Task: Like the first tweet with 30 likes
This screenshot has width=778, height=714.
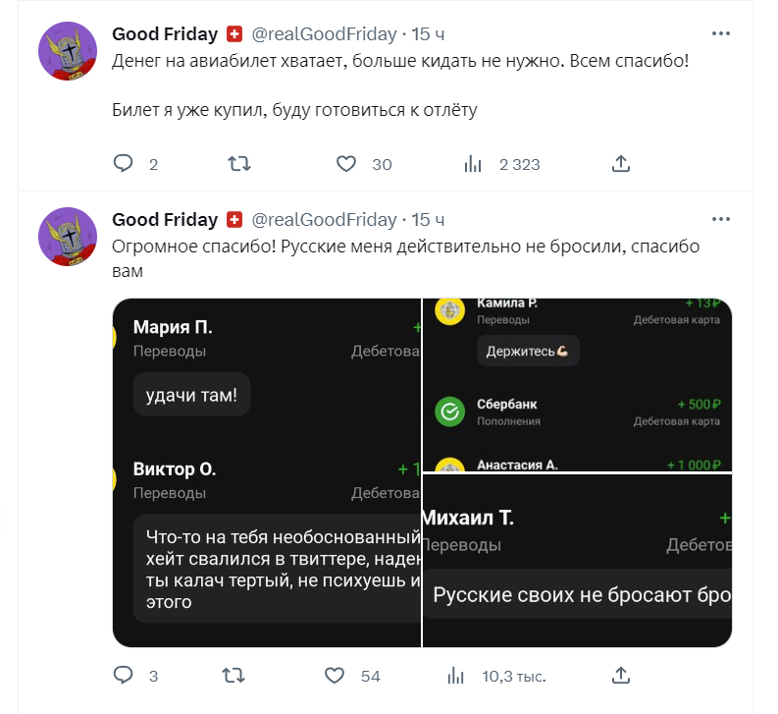Action: click(346, 164)
